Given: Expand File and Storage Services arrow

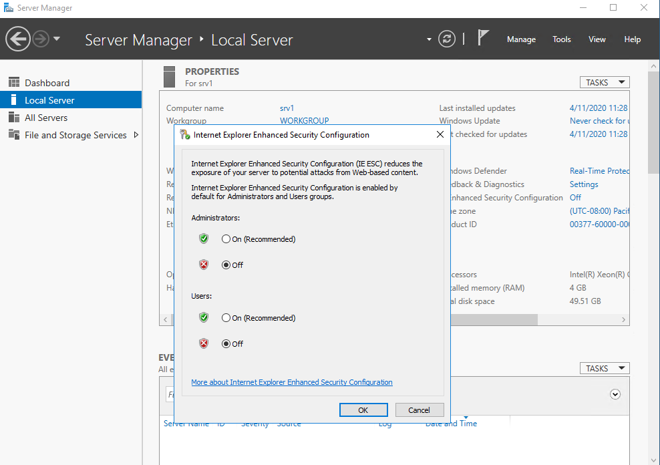Looking at the screenshot, I should (x=136, y=135).
